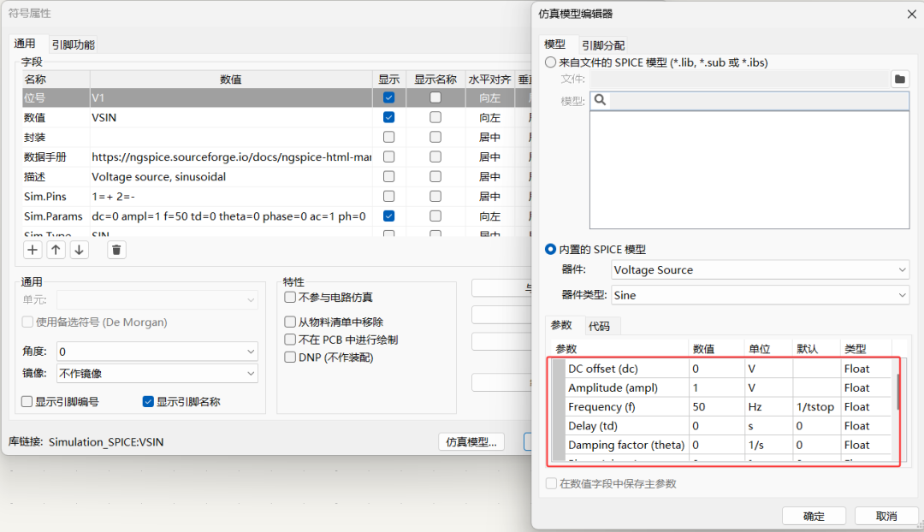Click the Amplitude (ampl) value cell
The width and height of the screenshot is (924, 532).
[x=717, y=387]
